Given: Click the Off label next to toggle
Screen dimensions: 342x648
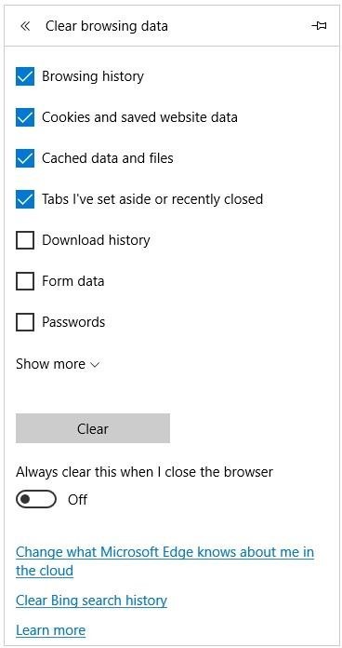Looking at the screenshot, I should [x=77, y=499].
